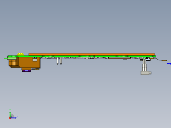
Task: Click the red origin dot of triad
Action: [10, 118]
